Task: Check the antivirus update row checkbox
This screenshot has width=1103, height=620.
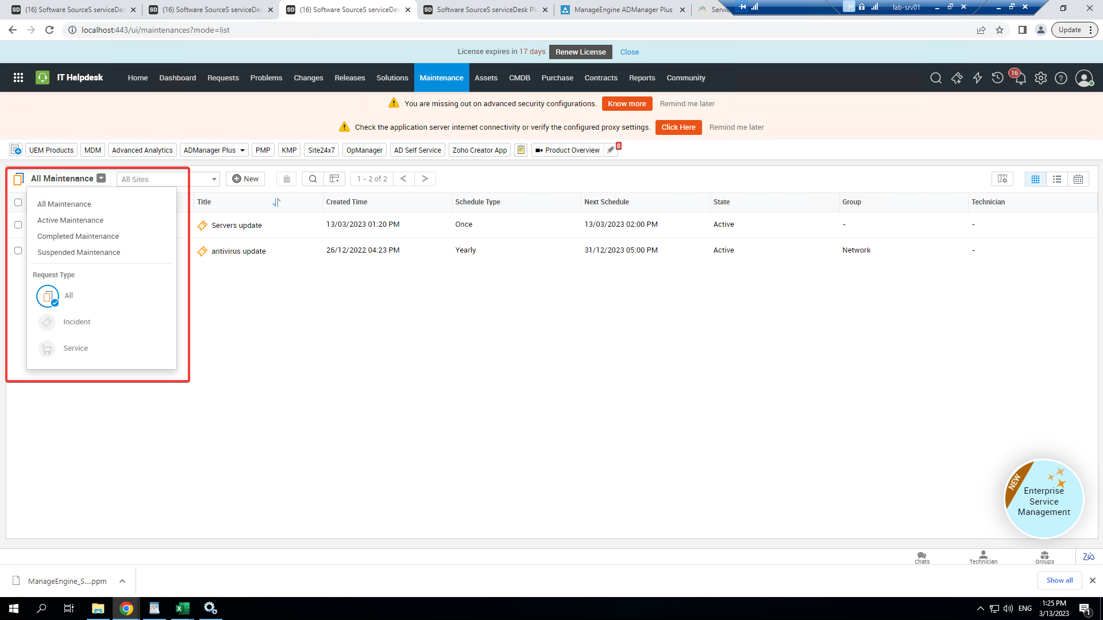Action: (x=18, y=251)
